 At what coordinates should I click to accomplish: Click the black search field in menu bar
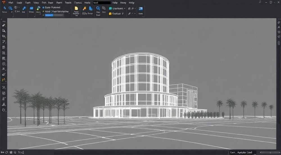(102, 3)
